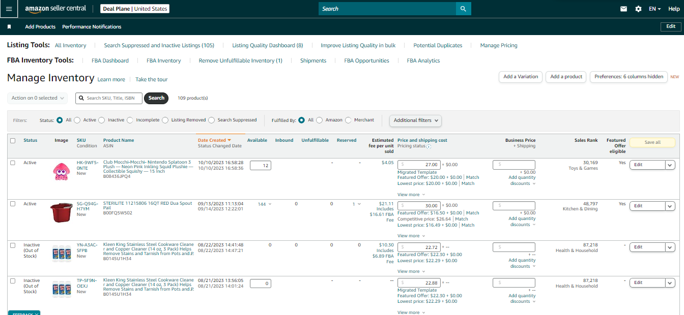Click the Save all button
The image size is (684, 315).
pyautogui.click(x=652, y=142)
